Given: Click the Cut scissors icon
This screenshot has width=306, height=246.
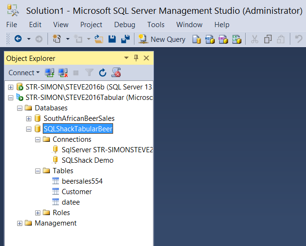Looking at the screenshot, I should click(x=254, y=39).
